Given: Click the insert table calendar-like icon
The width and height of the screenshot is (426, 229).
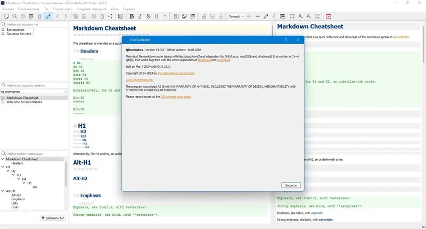Looking at the screenshot, I should (x=193, y=17).
